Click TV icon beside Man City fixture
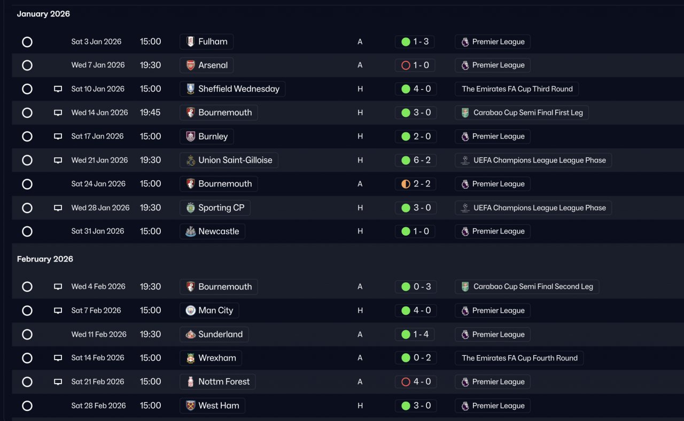This screenshot has height=421, width=684. 58,311
